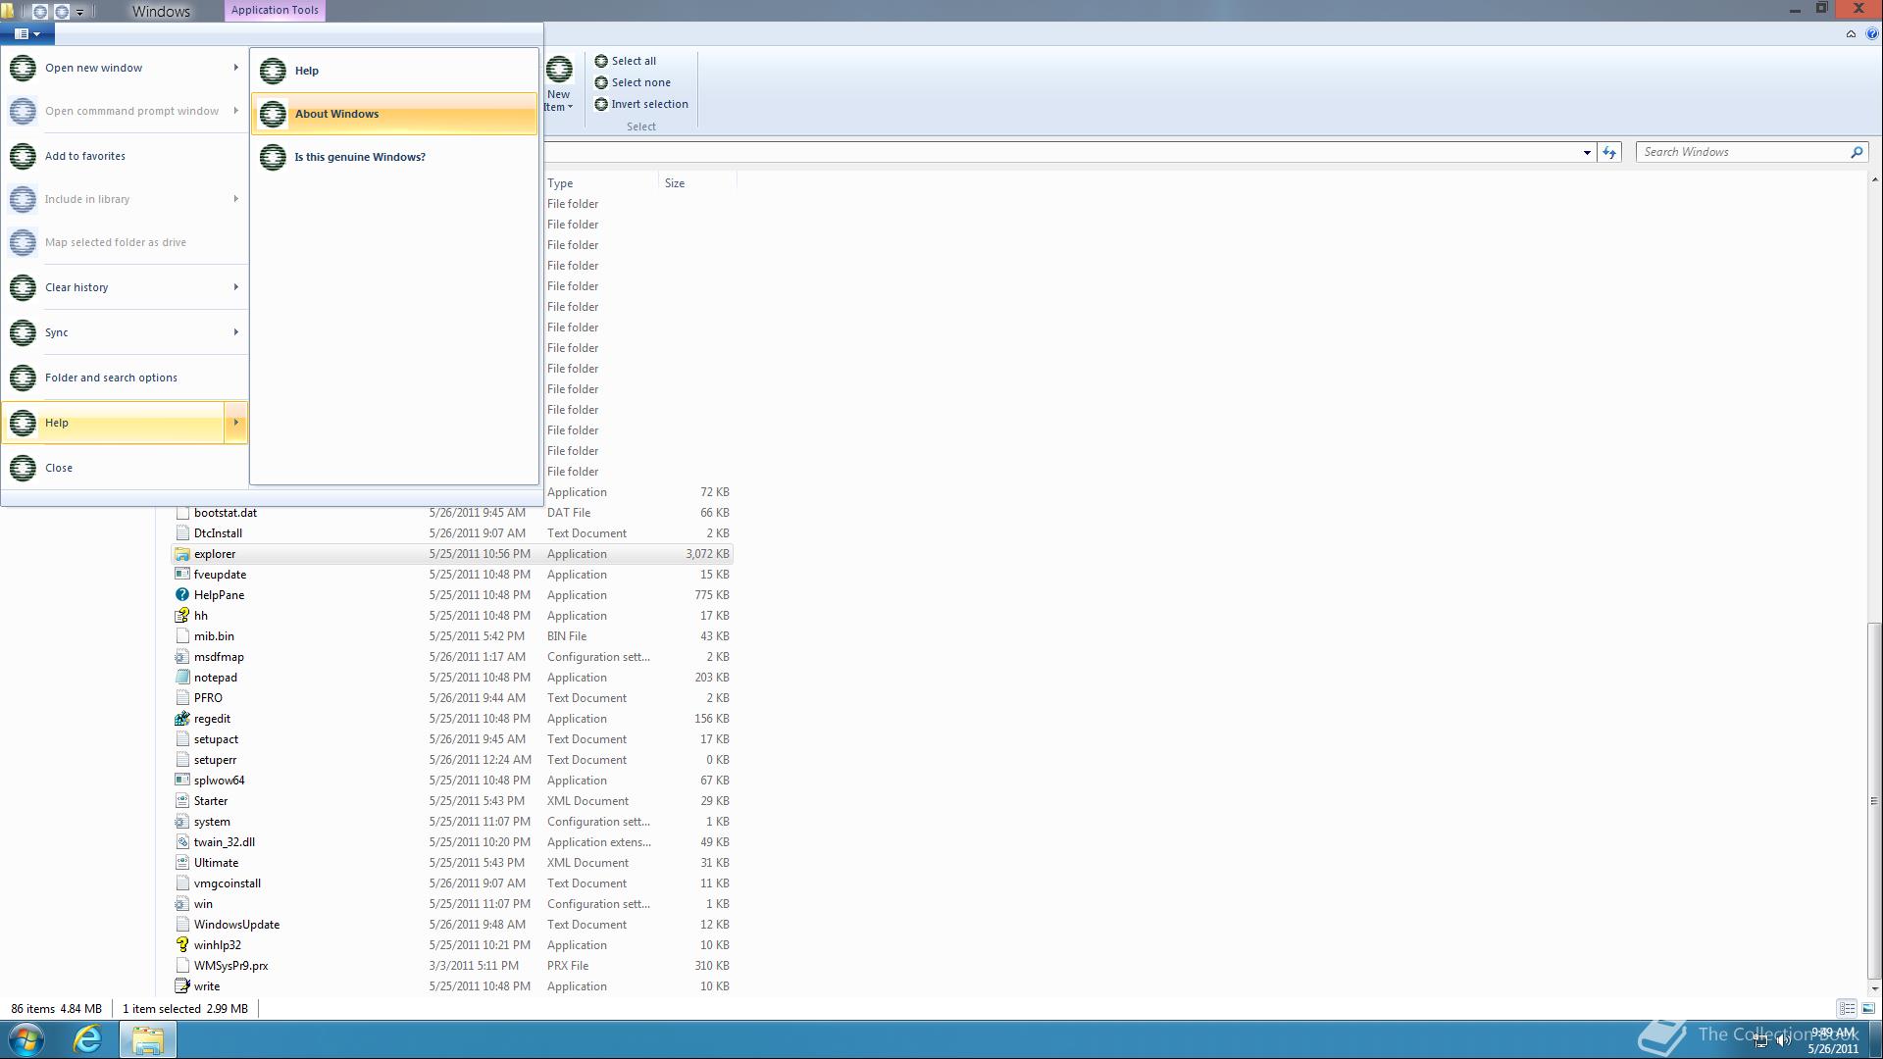
Task: Select the regedit file icon
Action: (x=182, y=719)
